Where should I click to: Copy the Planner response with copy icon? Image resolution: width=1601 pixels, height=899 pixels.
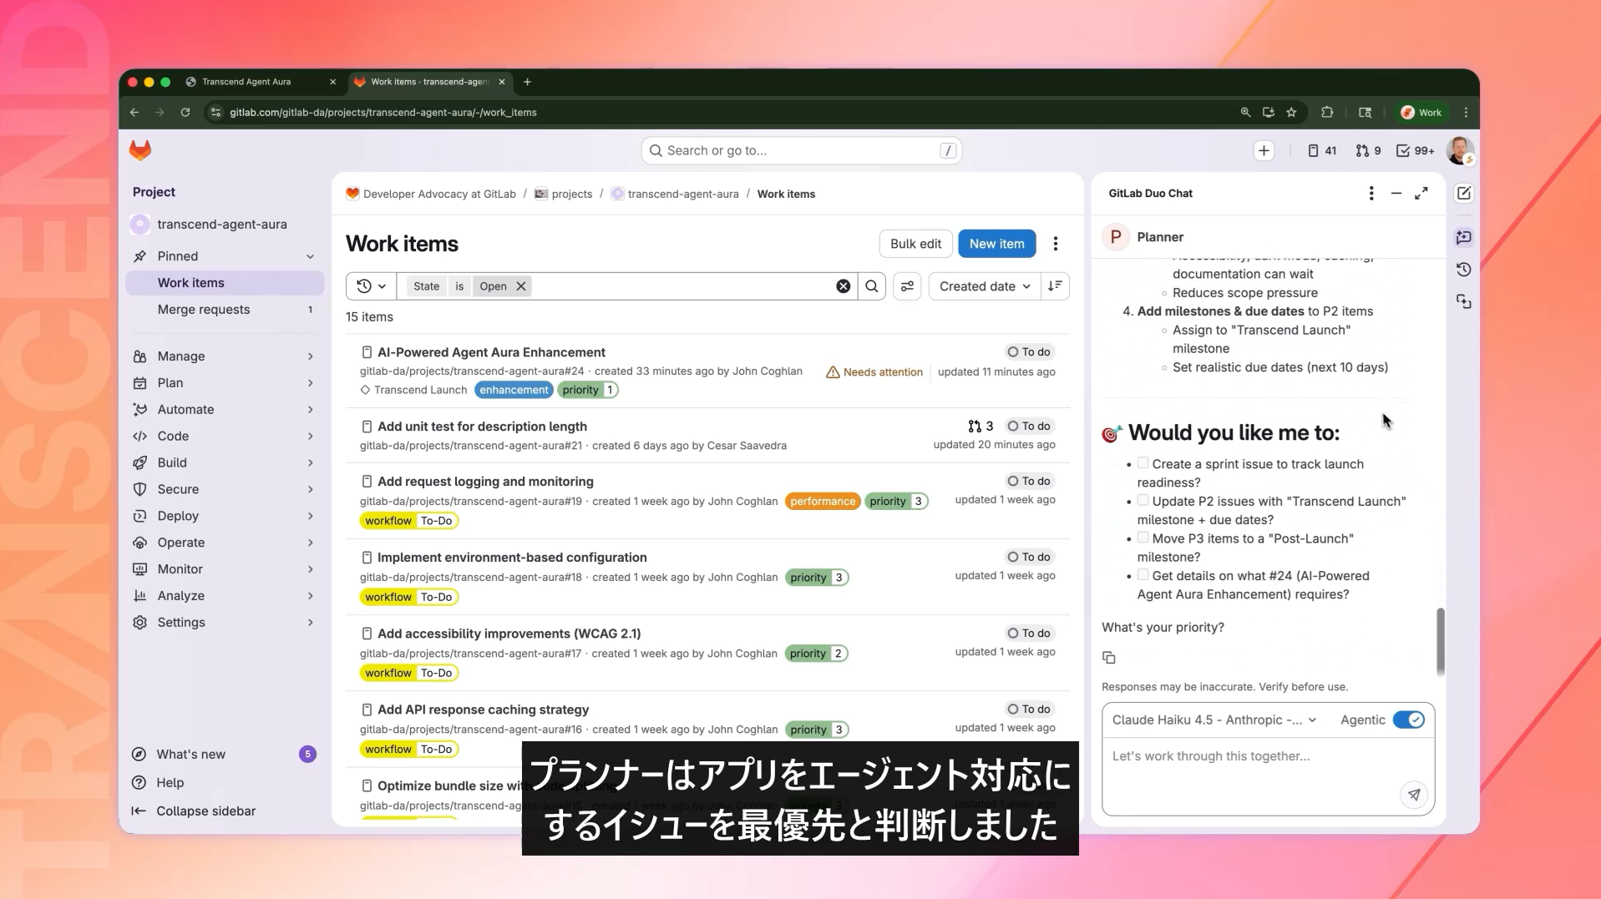[x=1109, y=658]
